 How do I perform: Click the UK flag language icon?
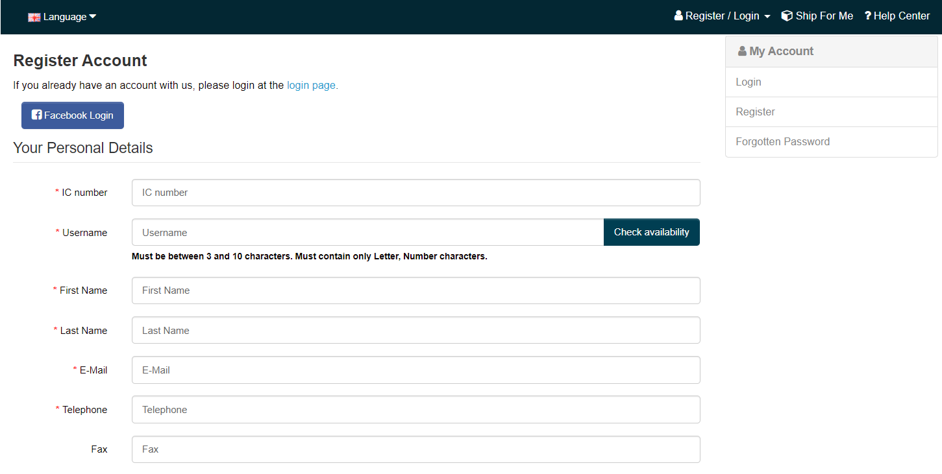tap(34, 18)
